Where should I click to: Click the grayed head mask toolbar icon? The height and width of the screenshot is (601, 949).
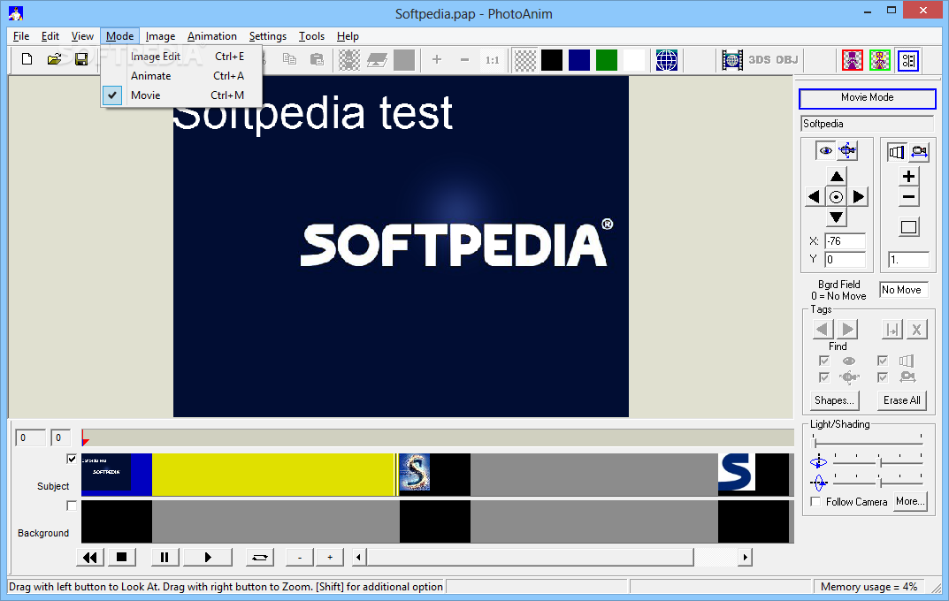349,60
